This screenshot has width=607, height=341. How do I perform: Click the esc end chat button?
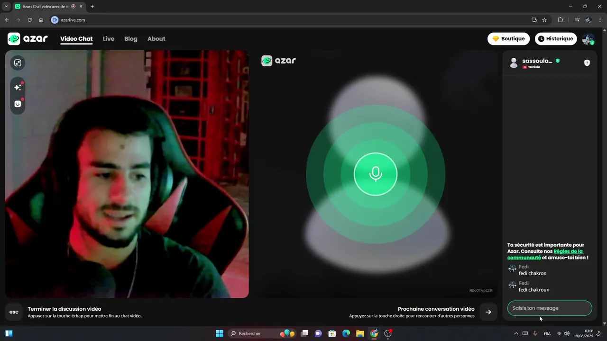(14, 312)
